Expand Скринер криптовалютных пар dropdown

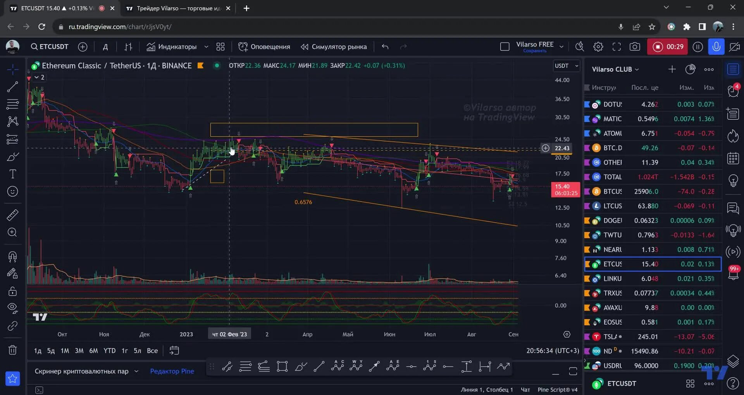tap(136, 371)
